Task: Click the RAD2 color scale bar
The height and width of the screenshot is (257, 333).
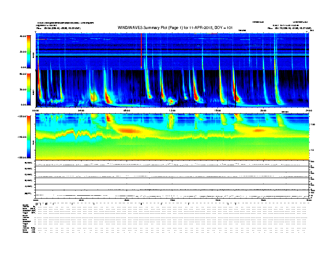Action: click(x=29, y=52)
